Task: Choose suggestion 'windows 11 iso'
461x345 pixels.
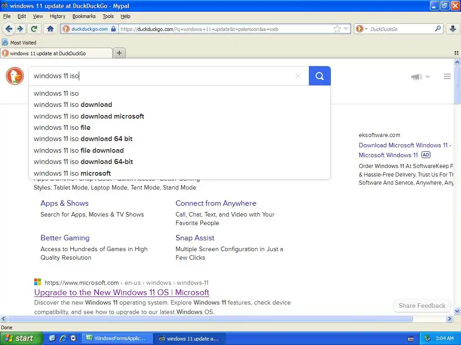Action: click(x=179, y=93)
